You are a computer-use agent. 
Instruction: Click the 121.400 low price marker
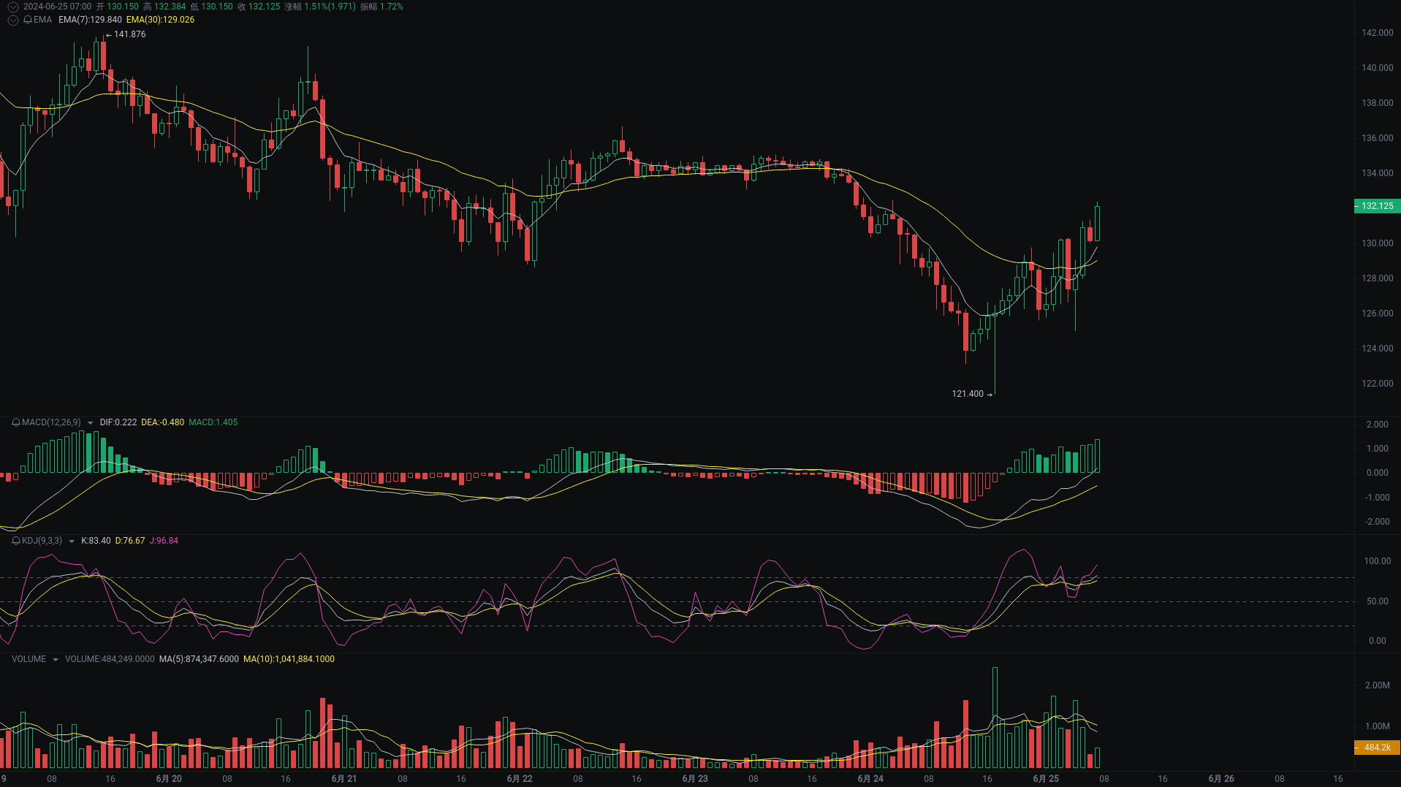click(x=966, y=393)
